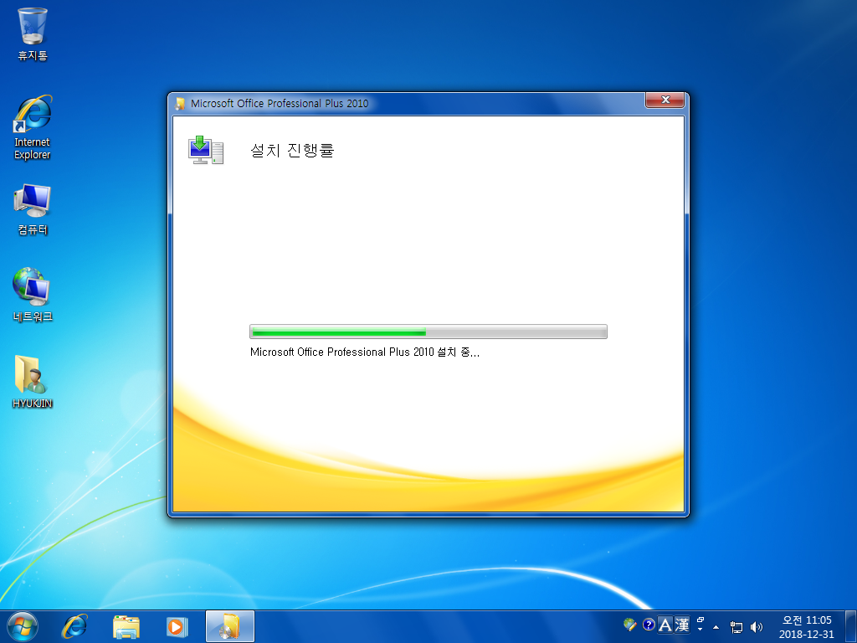Select the 네트워크 (Network) desktop icon
The height and width of the screenshot is (643, 857).
tap(33, 295)
